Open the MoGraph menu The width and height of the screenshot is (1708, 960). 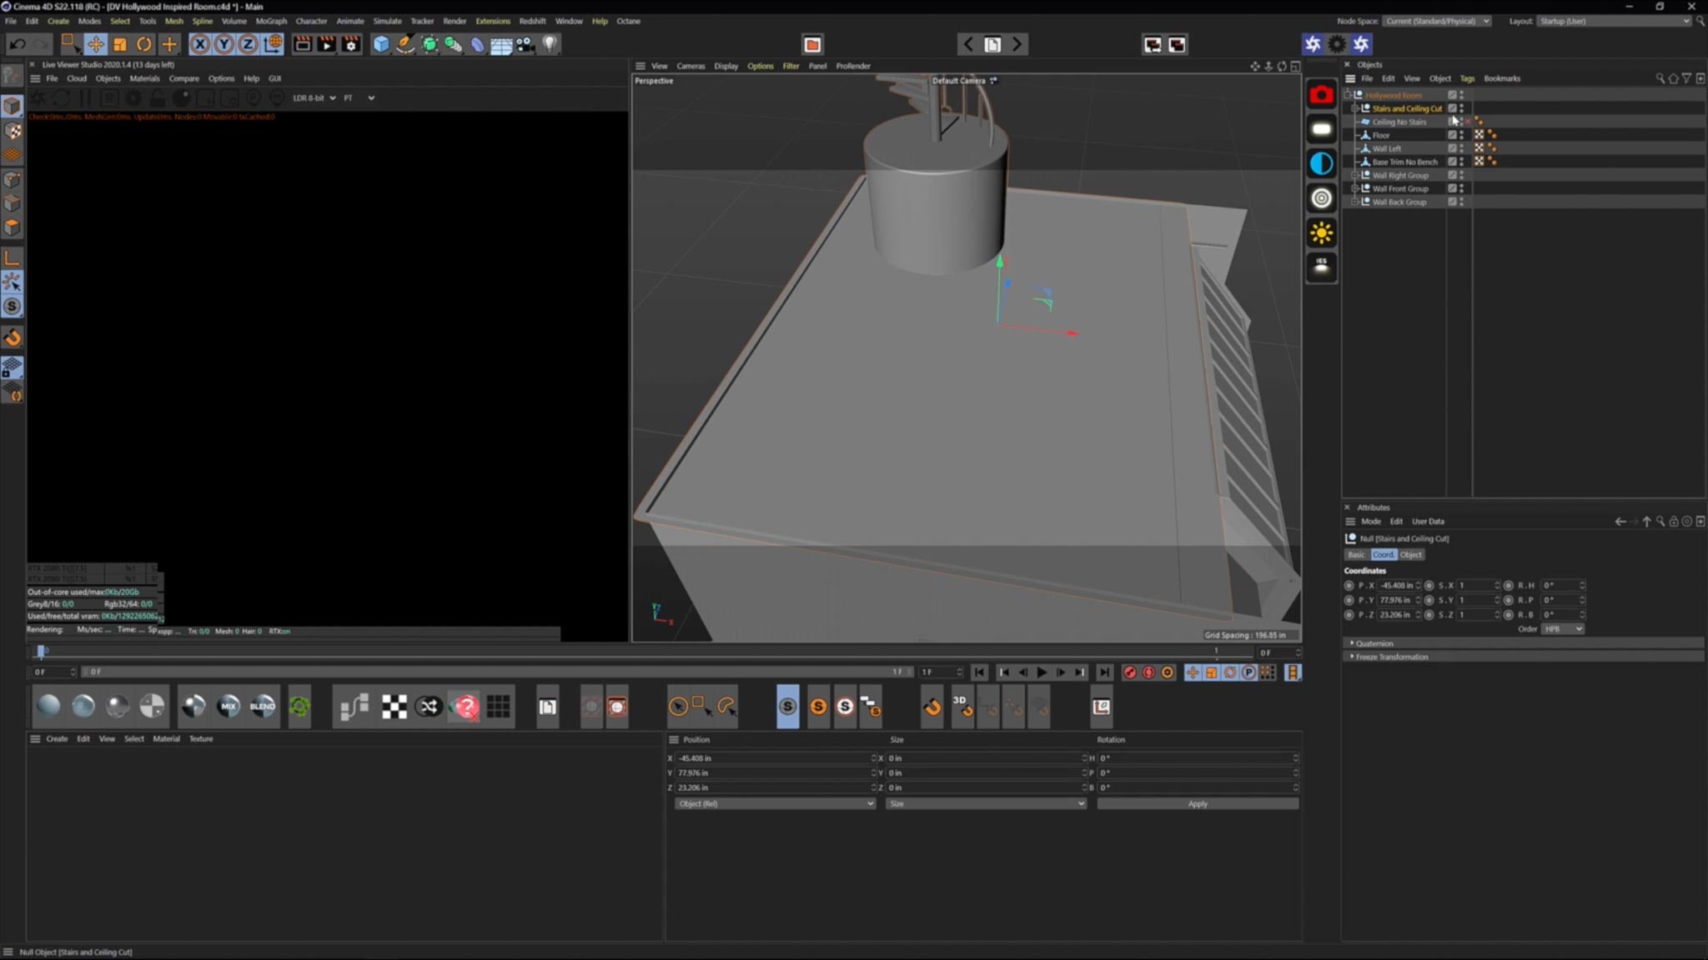[270, 21]
